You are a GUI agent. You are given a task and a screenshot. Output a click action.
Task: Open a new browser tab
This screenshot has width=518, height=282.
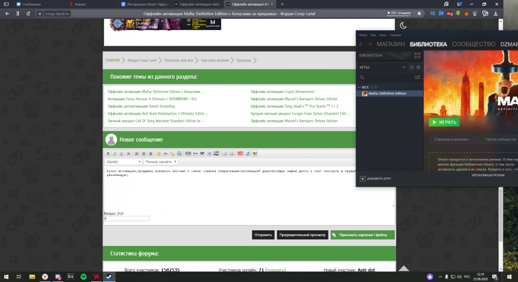282,4
